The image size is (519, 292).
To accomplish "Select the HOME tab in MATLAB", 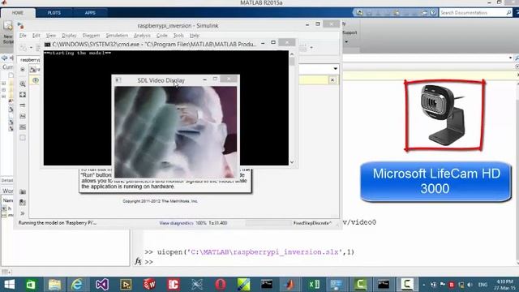I will point(18,13).
